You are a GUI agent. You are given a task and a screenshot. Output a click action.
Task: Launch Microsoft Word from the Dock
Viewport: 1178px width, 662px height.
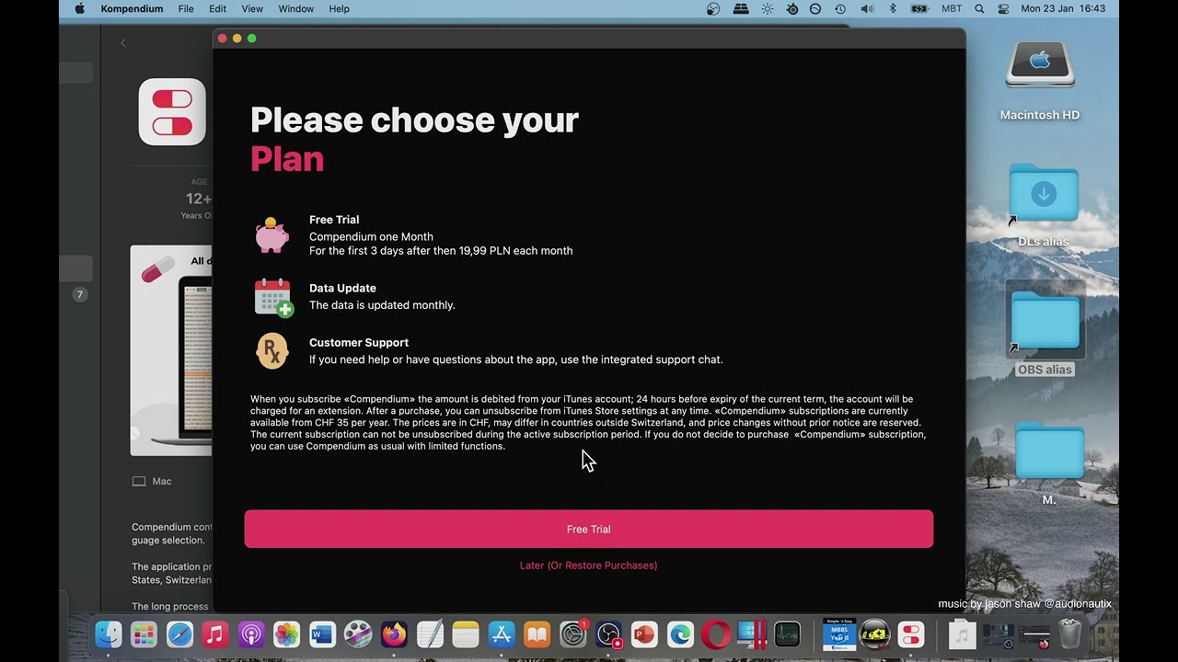[x=322, y=634]
